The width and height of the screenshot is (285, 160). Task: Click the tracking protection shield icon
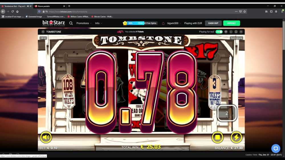(39, 11)
